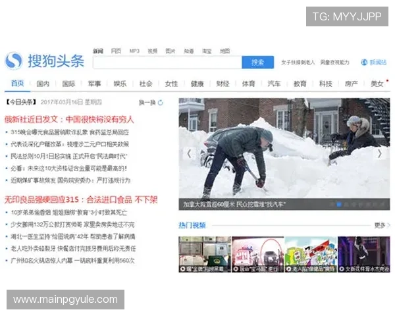
Task: Open the 315晚会曝光食品营销 news item
Action: click(70, 132)
